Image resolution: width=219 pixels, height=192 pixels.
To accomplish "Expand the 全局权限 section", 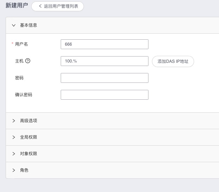I will coord(14,137).
